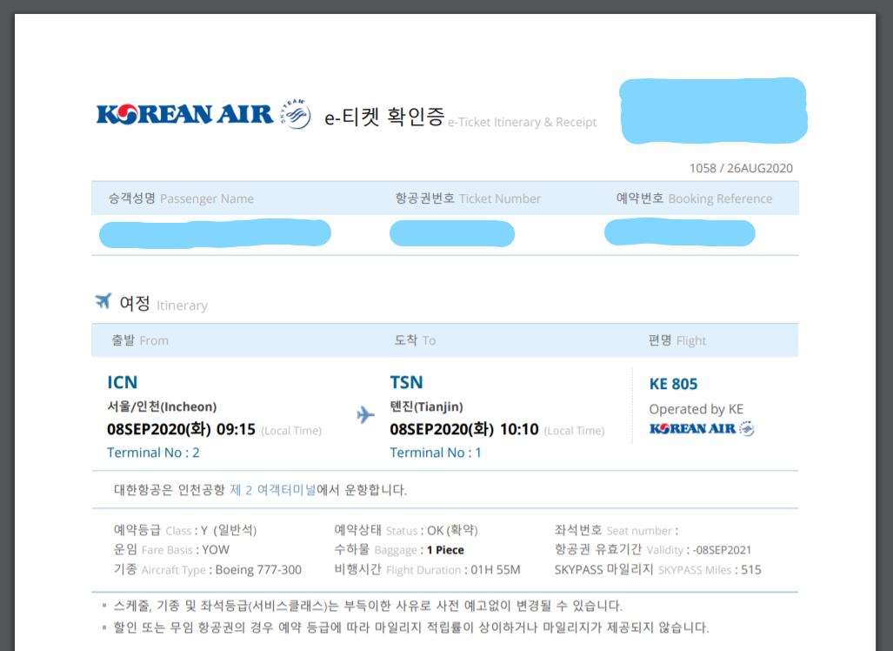The width and height of the screenshot is (893, 651).
Task: Click the e-티켓 확인증 title
Action: pyautogui.click(x=384, y=117)
